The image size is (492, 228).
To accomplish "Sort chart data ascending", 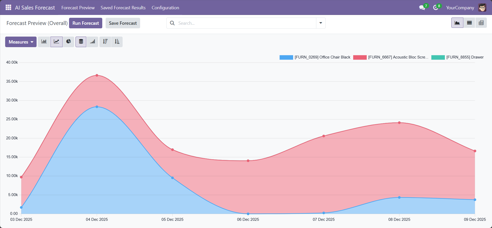I will 117,42.
